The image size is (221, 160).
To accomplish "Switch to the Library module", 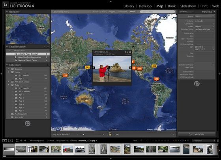I will point(129,6).
